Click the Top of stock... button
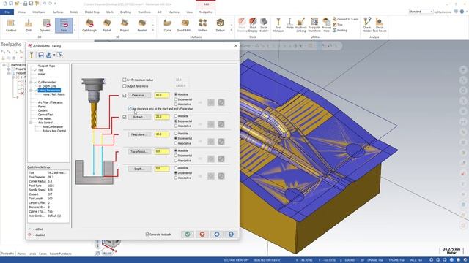This screenshot has height=263, width=469. tap(139, 152)
